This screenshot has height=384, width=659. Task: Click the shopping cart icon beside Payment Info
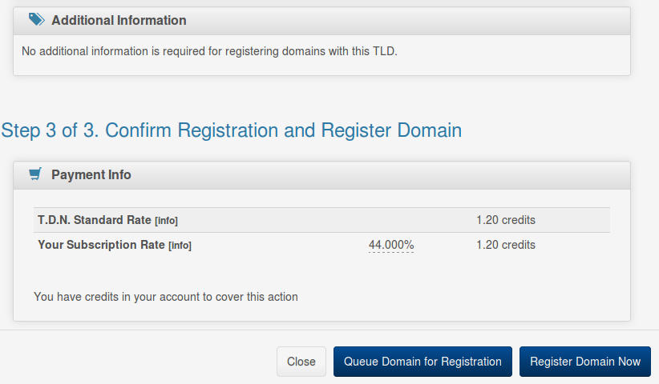(x=35, y=174)
